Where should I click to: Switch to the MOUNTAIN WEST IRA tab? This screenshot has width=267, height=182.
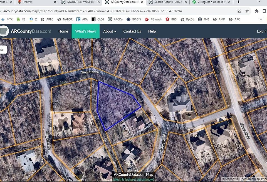pyautogui.click(x=81, y=2)
